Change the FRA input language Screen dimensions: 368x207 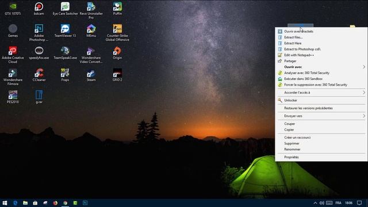(338, 203)
